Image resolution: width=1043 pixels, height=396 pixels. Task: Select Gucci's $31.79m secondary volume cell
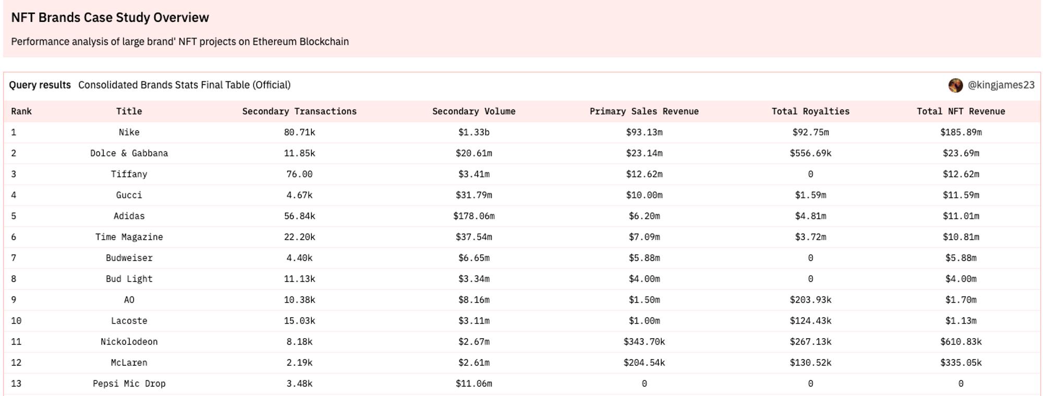tap(474, 195)
